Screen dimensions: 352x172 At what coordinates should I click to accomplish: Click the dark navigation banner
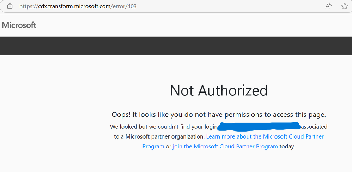[176, 46]
